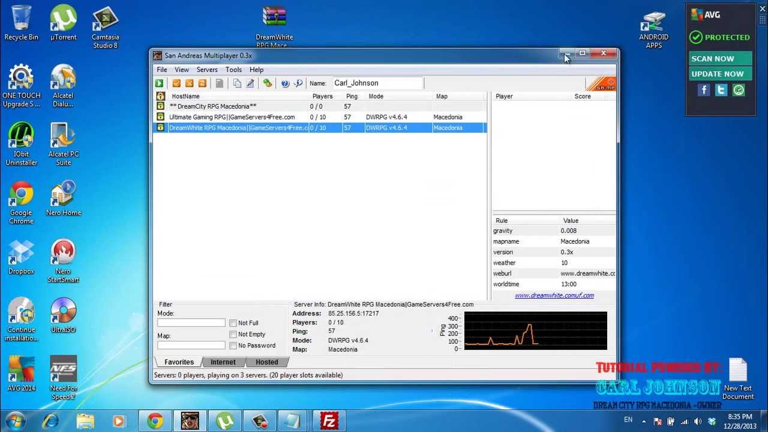The width and height of the screenshot is (768, 432).
Task: Open Camtasia Studio 8 desktop shortcut
Action: (x=105, y=27)
